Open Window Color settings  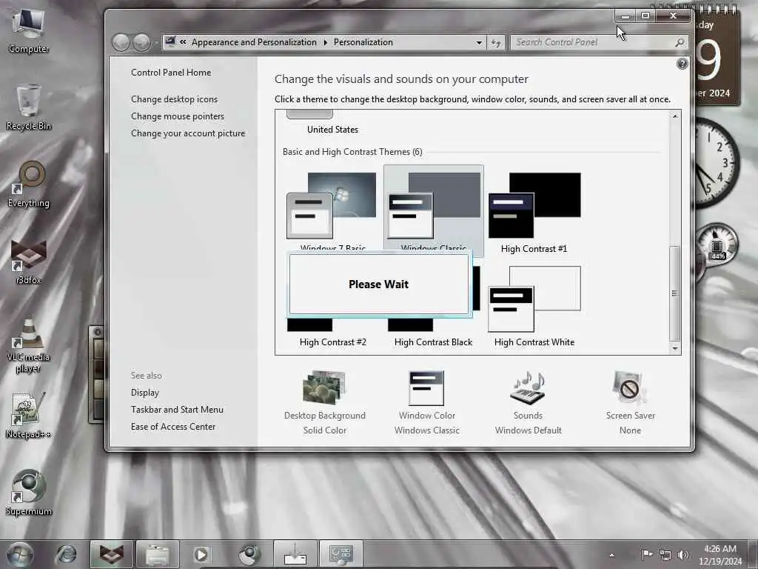pos(427,402)
